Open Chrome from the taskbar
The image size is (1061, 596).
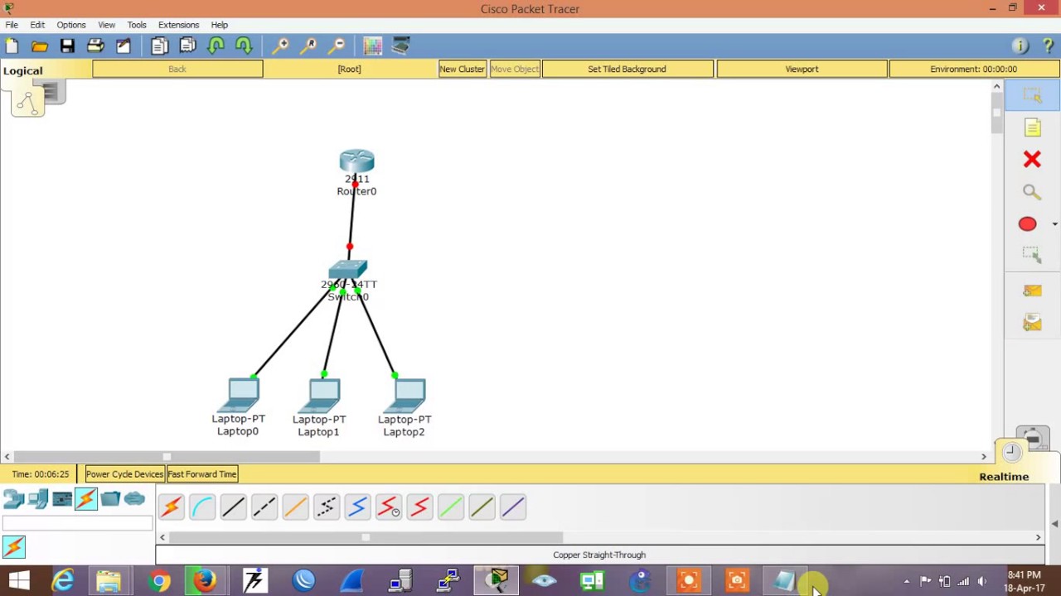pyautogui.click(x=158, y=580)
